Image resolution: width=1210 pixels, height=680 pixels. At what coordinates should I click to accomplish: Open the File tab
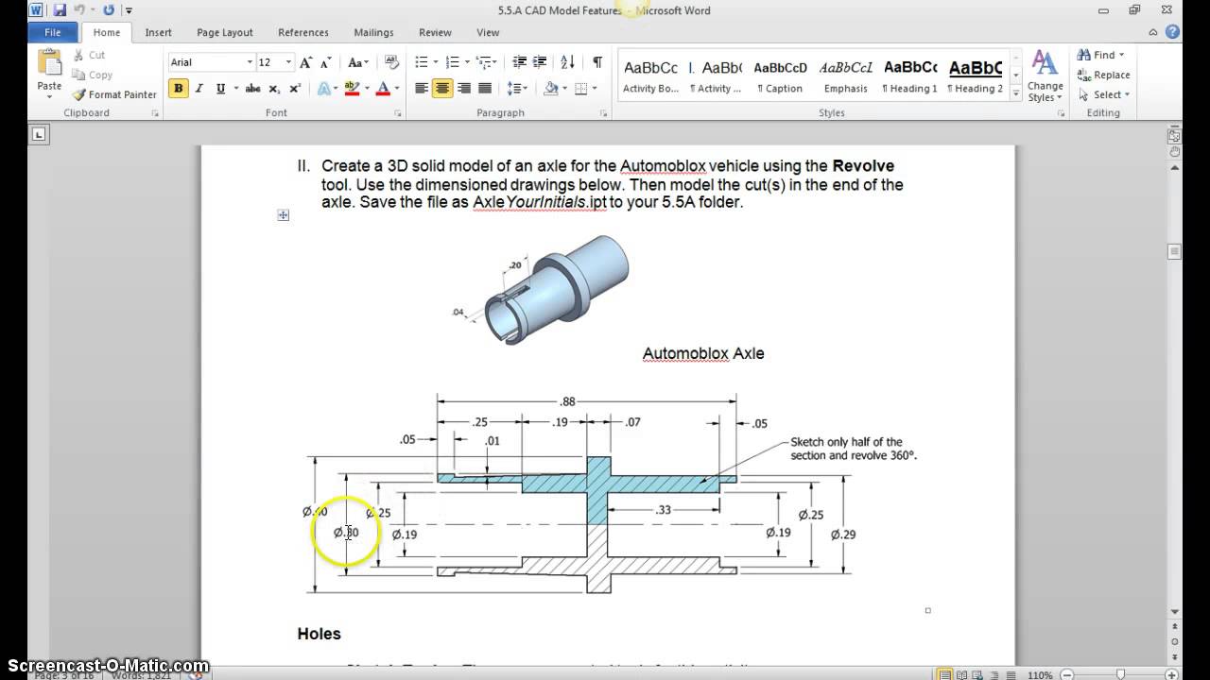(53, 32)
